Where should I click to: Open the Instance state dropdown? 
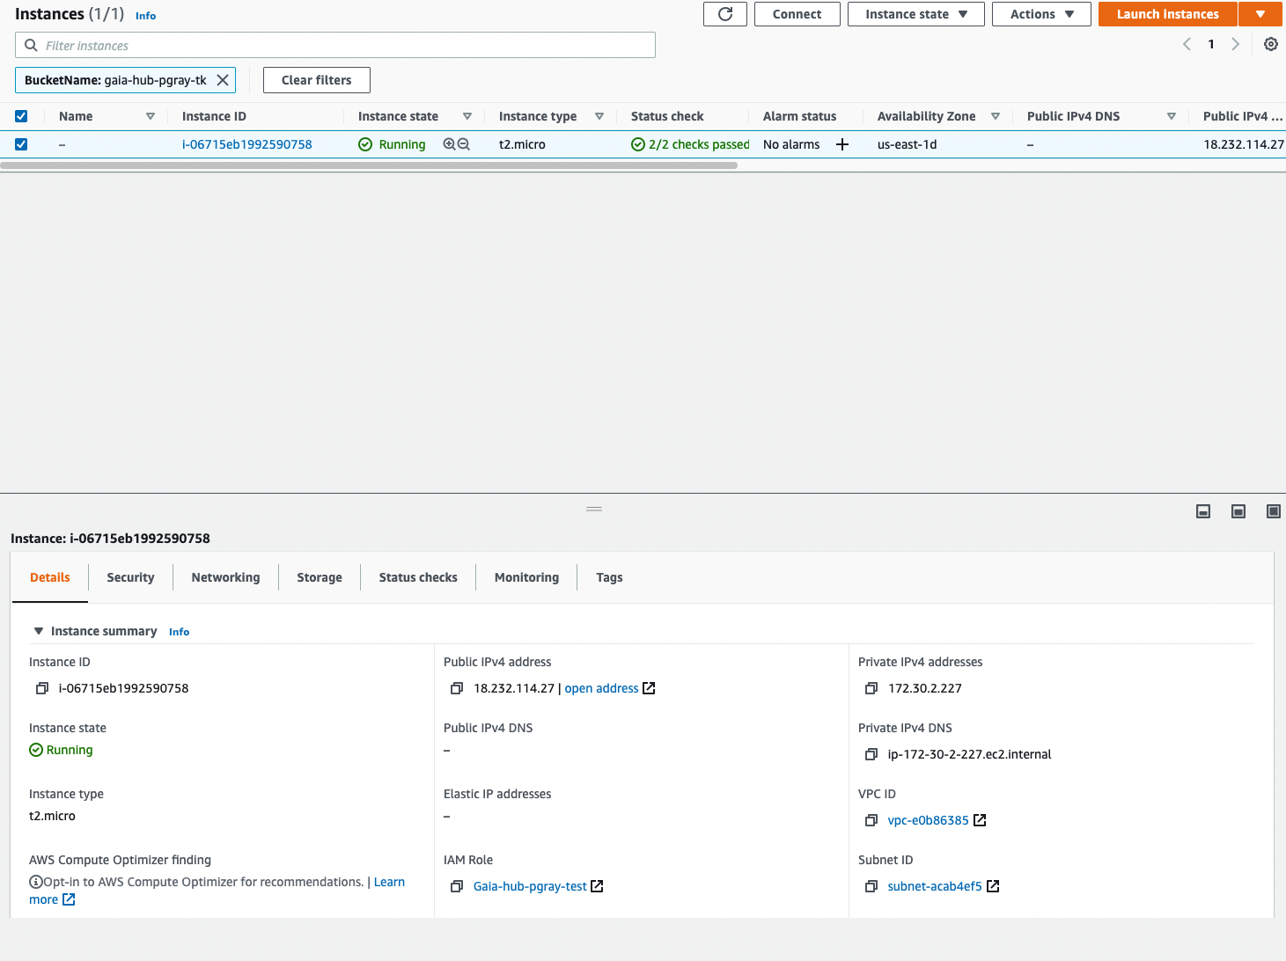[x=915, y=14]
